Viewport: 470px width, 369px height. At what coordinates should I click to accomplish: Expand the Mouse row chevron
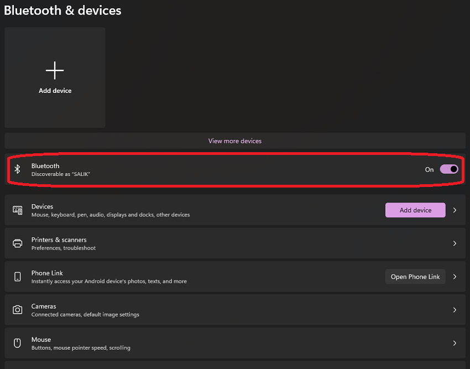455,343
